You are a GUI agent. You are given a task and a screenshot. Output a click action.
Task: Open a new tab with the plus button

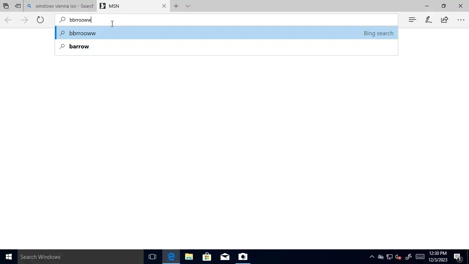(176, 6)
